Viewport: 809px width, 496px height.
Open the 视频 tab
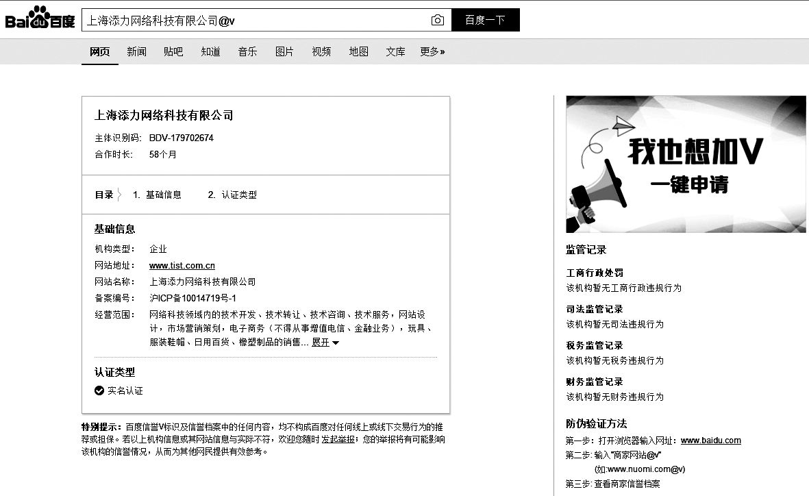coord(321,51)
